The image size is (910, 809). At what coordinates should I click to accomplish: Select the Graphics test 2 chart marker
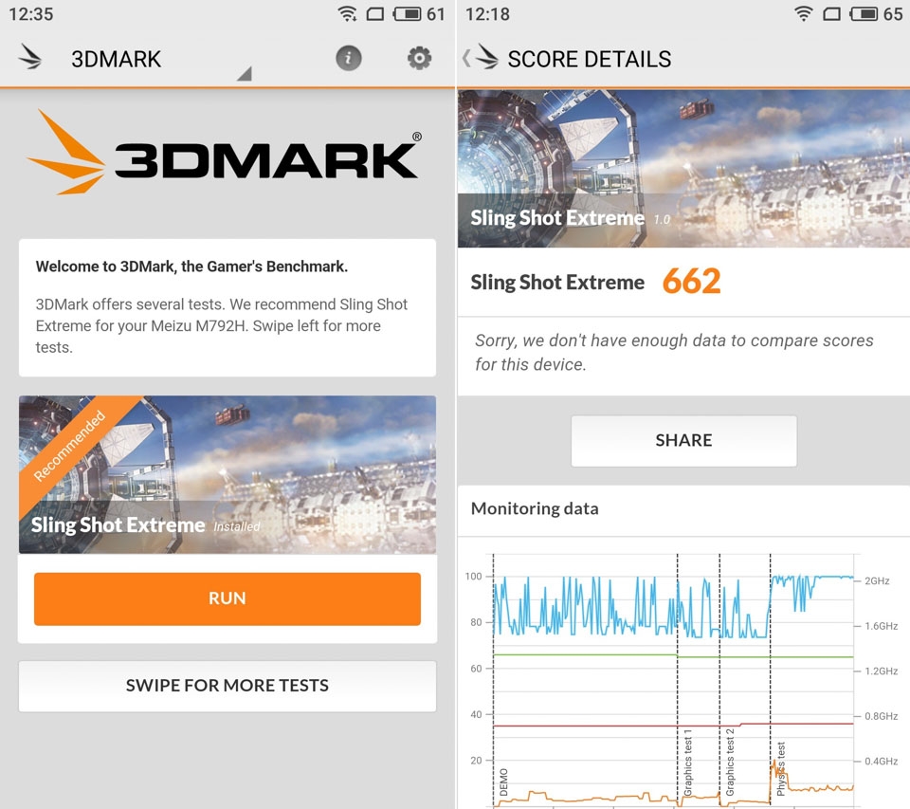click(730, 763)
